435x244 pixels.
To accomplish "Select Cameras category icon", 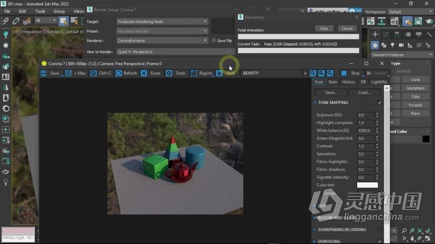I will pyautogui.click(x=401, y=45).
